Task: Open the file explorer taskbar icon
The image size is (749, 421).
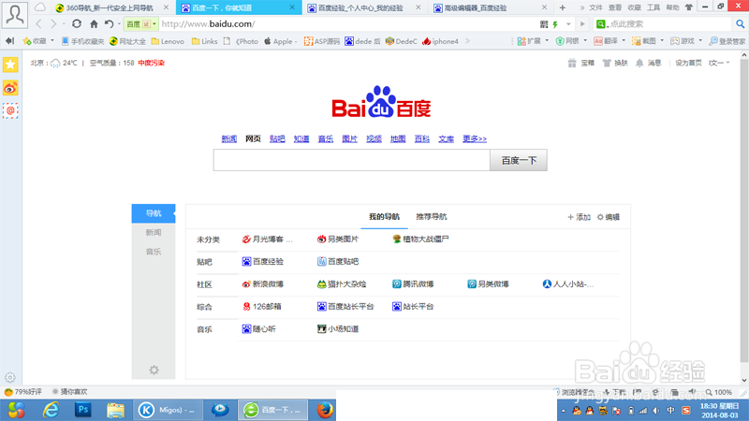Action: pos(115,410)
